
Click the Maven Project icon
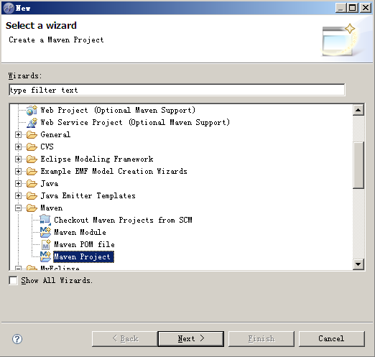click(45, 256)
